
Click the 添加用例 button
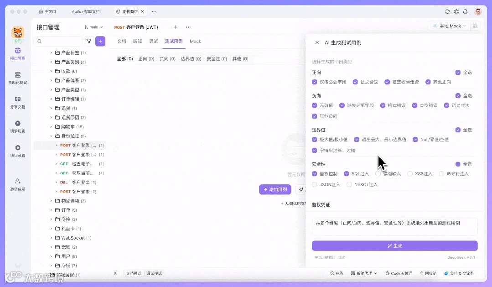coord(275,189)
